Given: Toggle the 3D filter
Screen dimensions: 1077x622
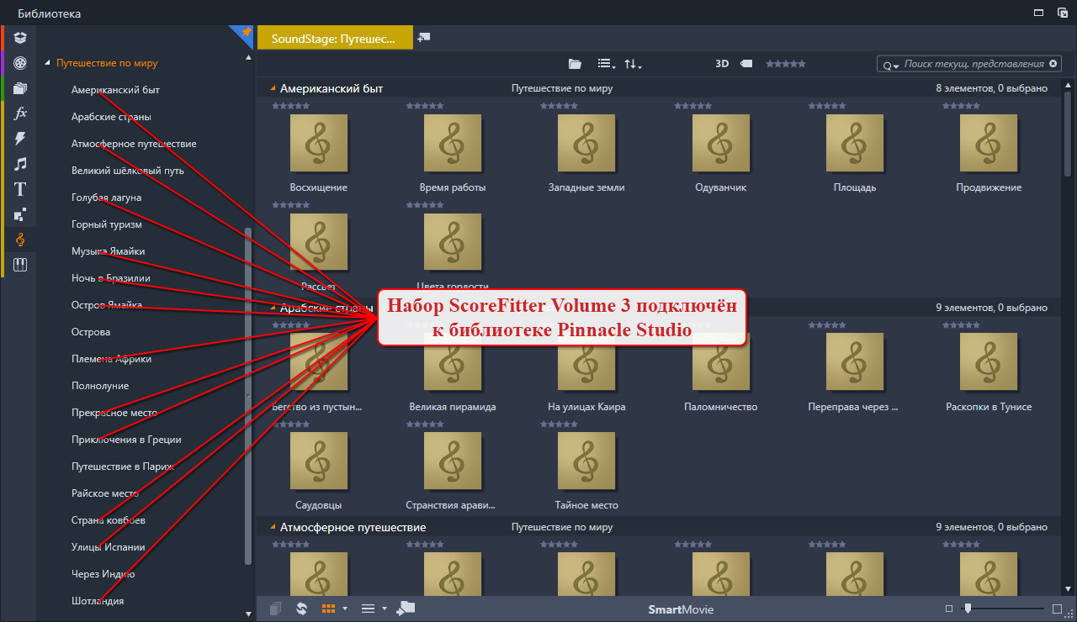Looking at the screenshot, I should (x=722, y=64).
